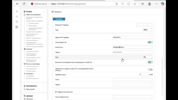Click the Внешний IP сервера field

[144, 25]
